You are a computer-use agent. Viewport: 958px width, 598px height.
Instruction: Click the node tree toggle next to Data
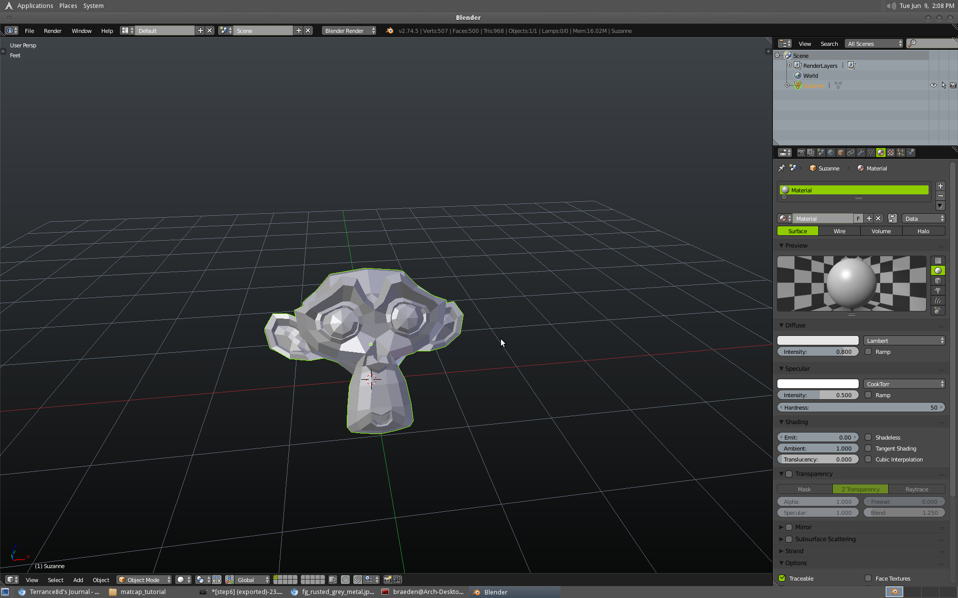pos(893,218)
